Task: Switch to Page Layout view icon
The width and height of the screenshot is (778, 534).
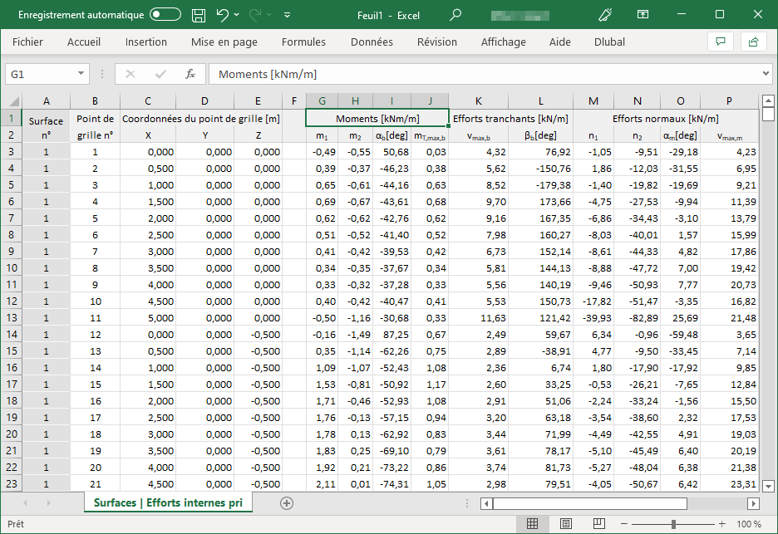Action: tap(566, 524)
